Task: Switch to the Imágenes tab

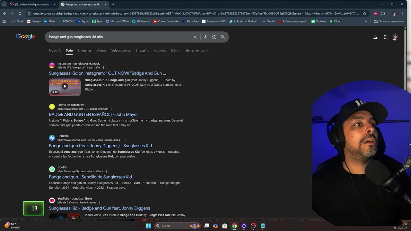Action: click(85, 51)
